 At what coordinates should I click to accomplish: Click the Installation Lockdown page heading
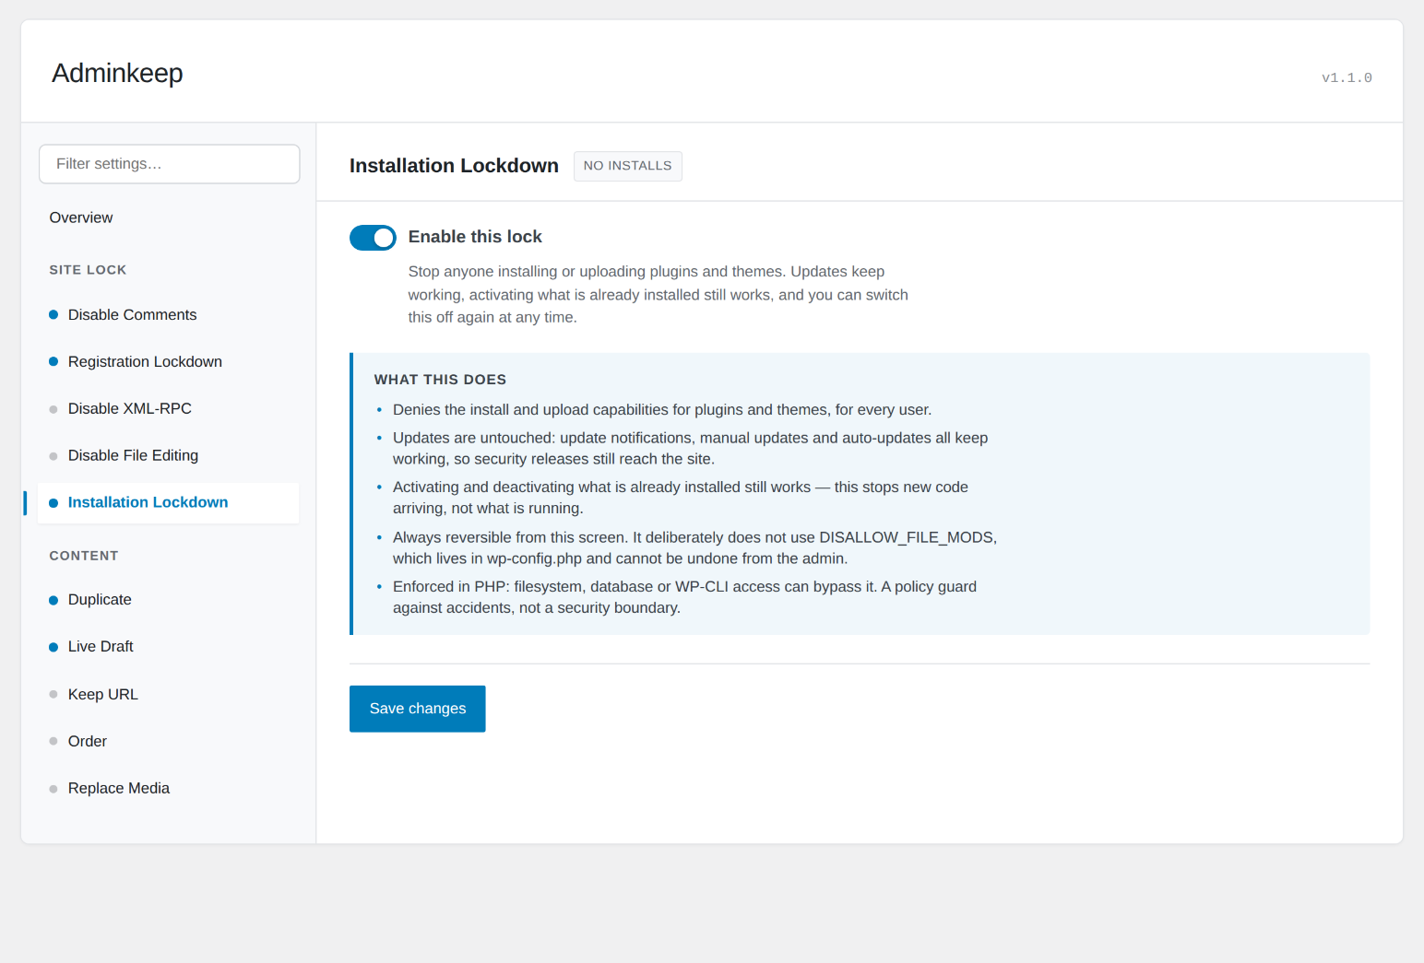tap(454, 166)
